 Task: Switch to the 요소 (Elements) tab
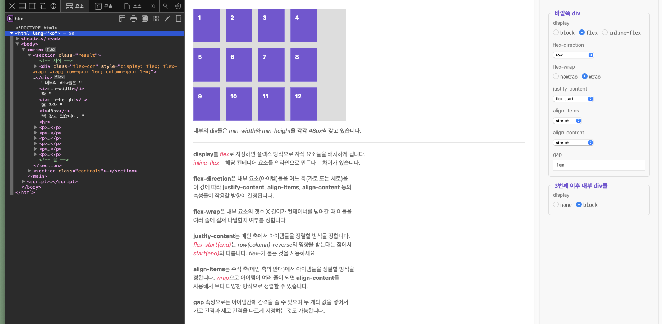(x=75, y=6)
